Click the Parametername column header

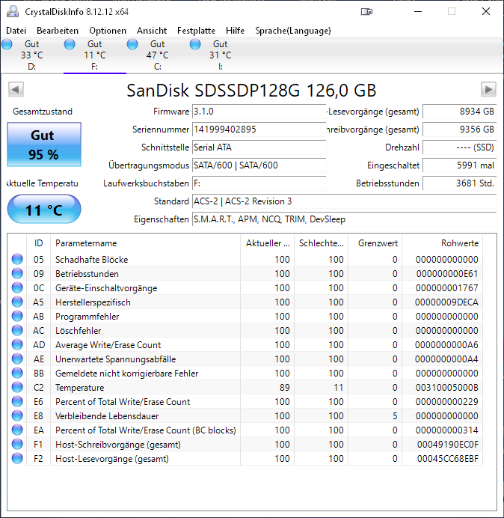point(145,243)
